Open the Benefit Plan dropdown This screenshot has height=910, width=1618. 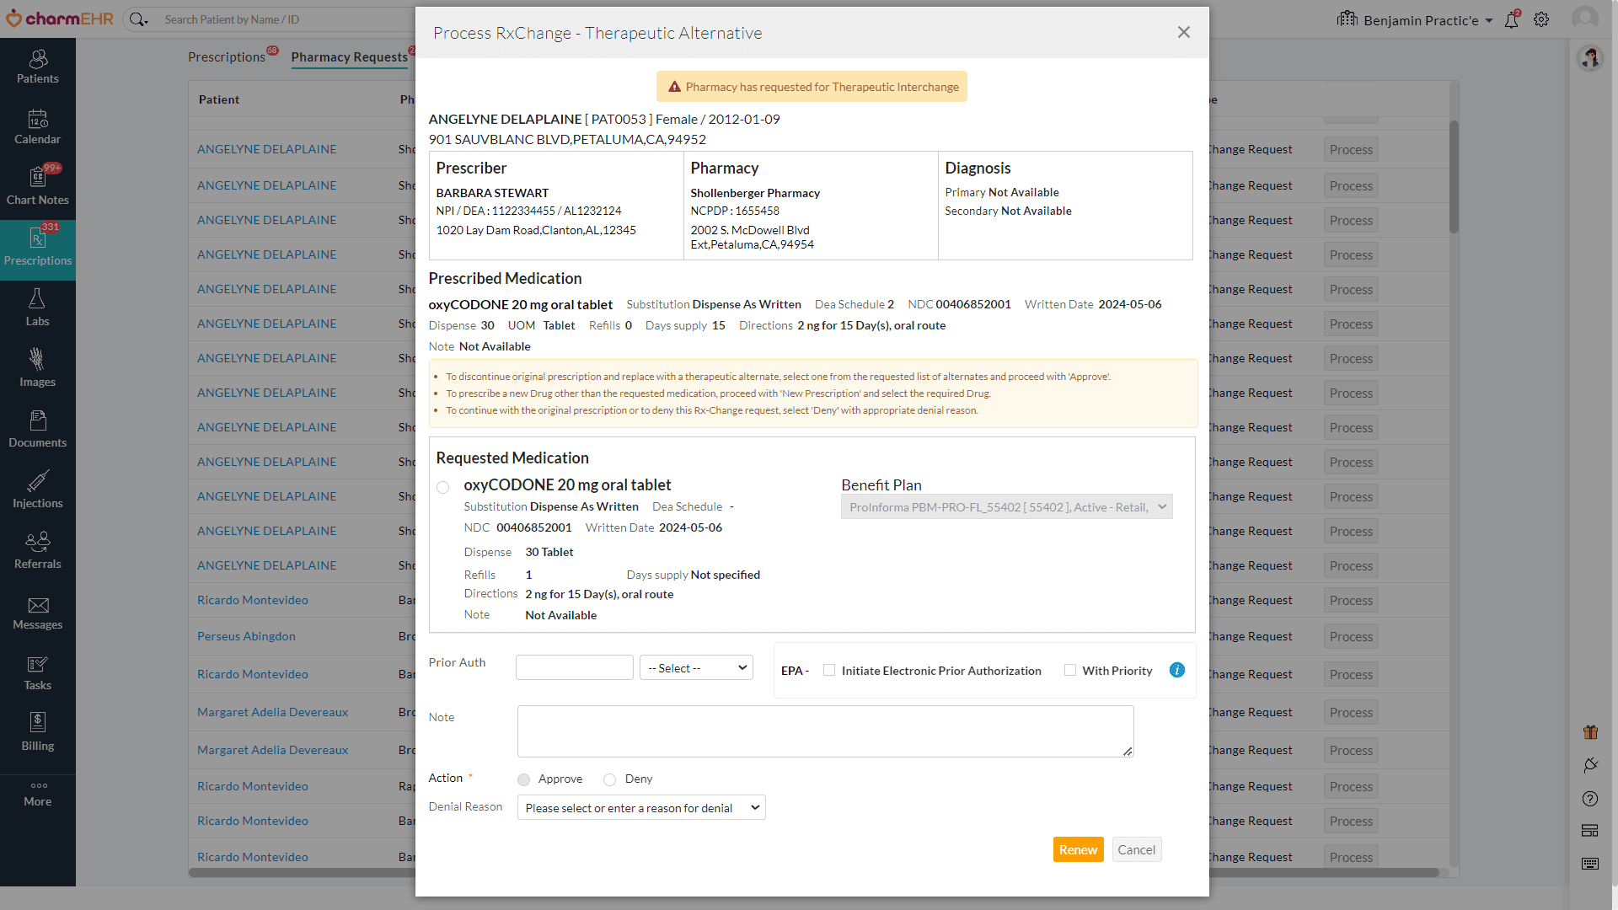[x=1005, y=506]
